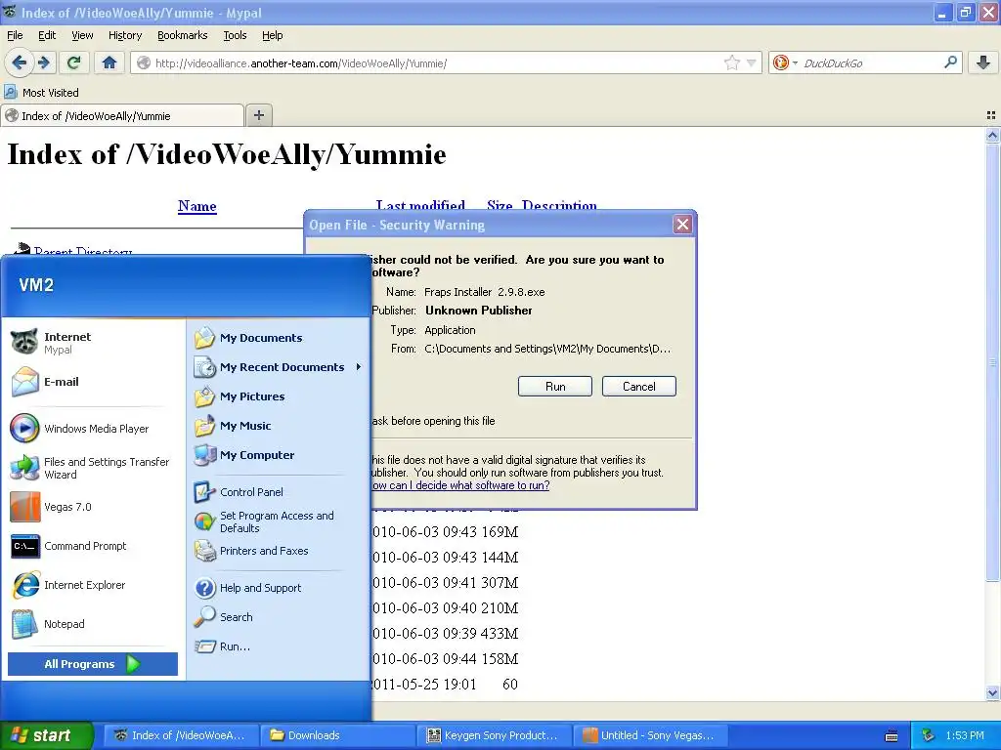Click in the URL address bar

click(x=434, y=63)
